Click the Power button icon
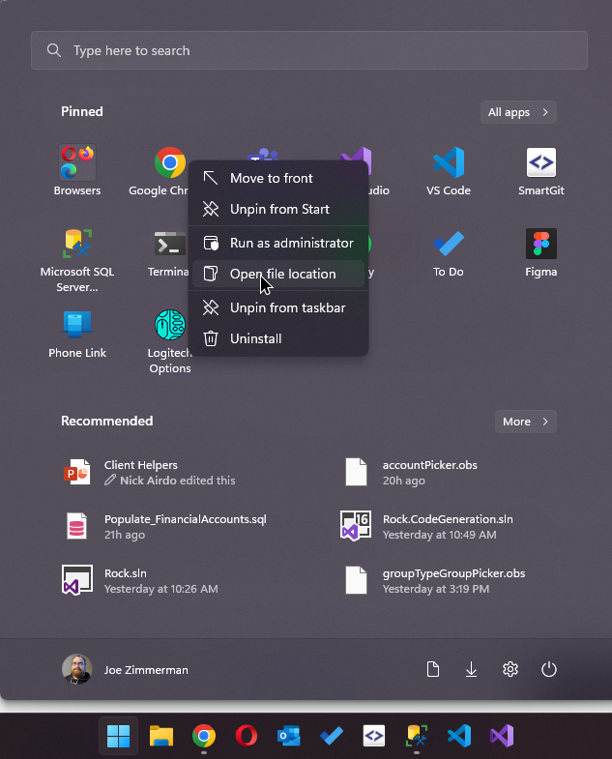This screenshot has height=759, width=612. (x=548, y=669)
